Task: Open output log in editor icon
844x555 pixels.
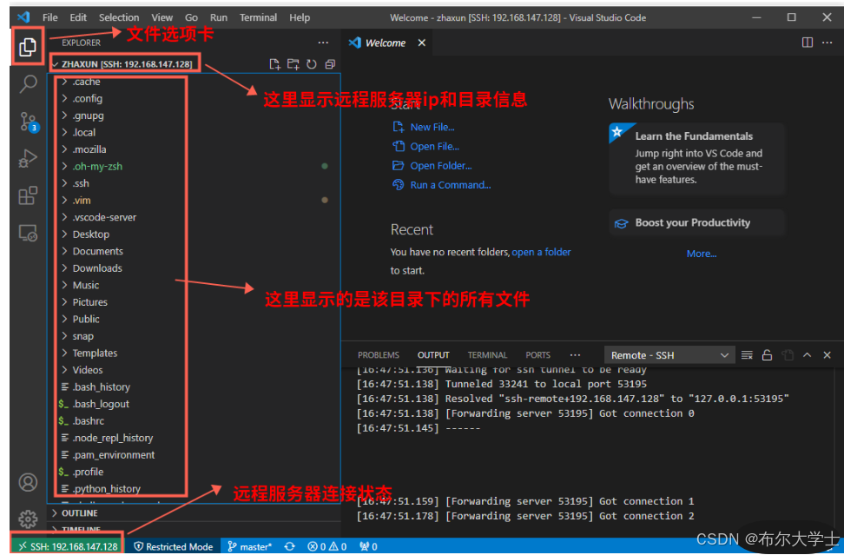Action: pos(788,354)
